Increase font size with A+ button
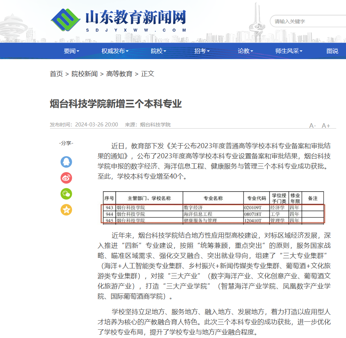Image resolution: width=346 pixels, height=338 pixels. coord(326,126)
